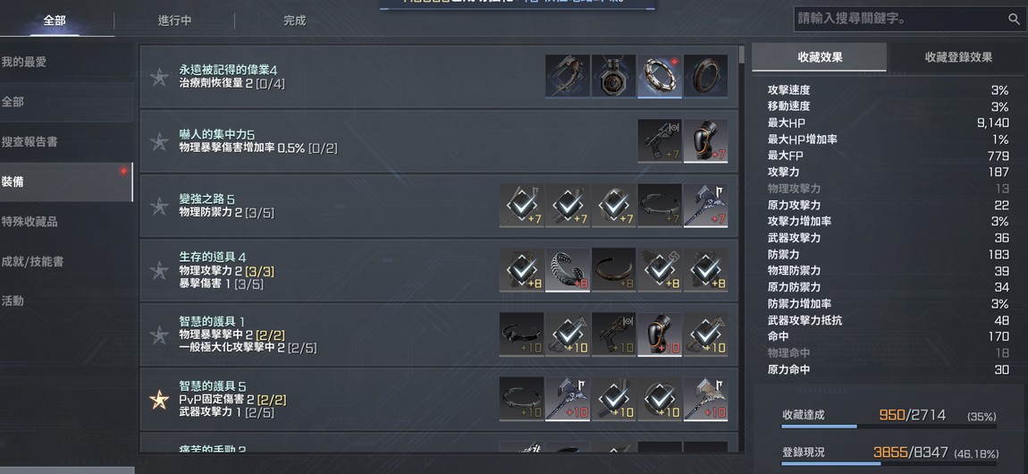Click the collection list scrollbar

click(741, 250)
